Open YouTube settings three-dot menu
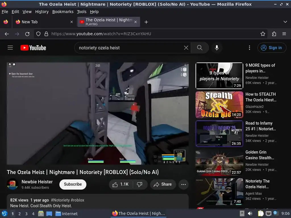Image resolution: width=291 pixels, height=218 pixels. 249,48
